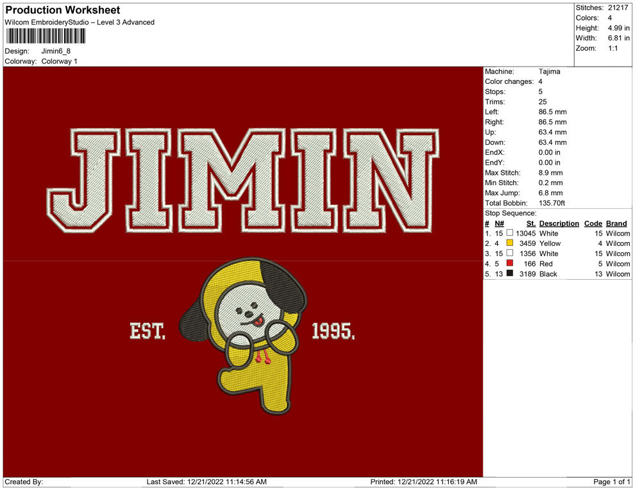Click the barcode under the worksheet title

point(46,36)
